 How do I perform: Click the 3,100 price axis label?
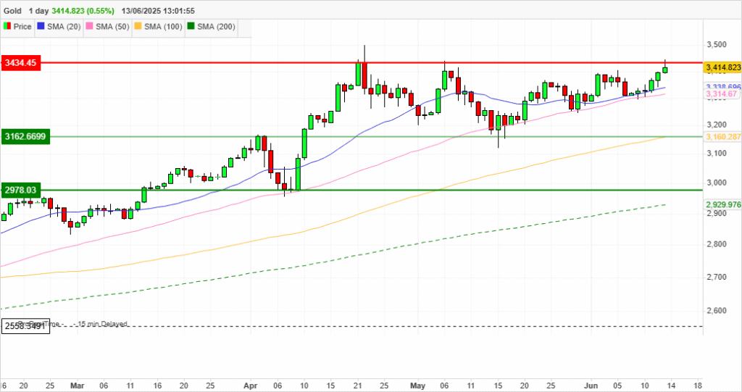click(x=717, y=154)
